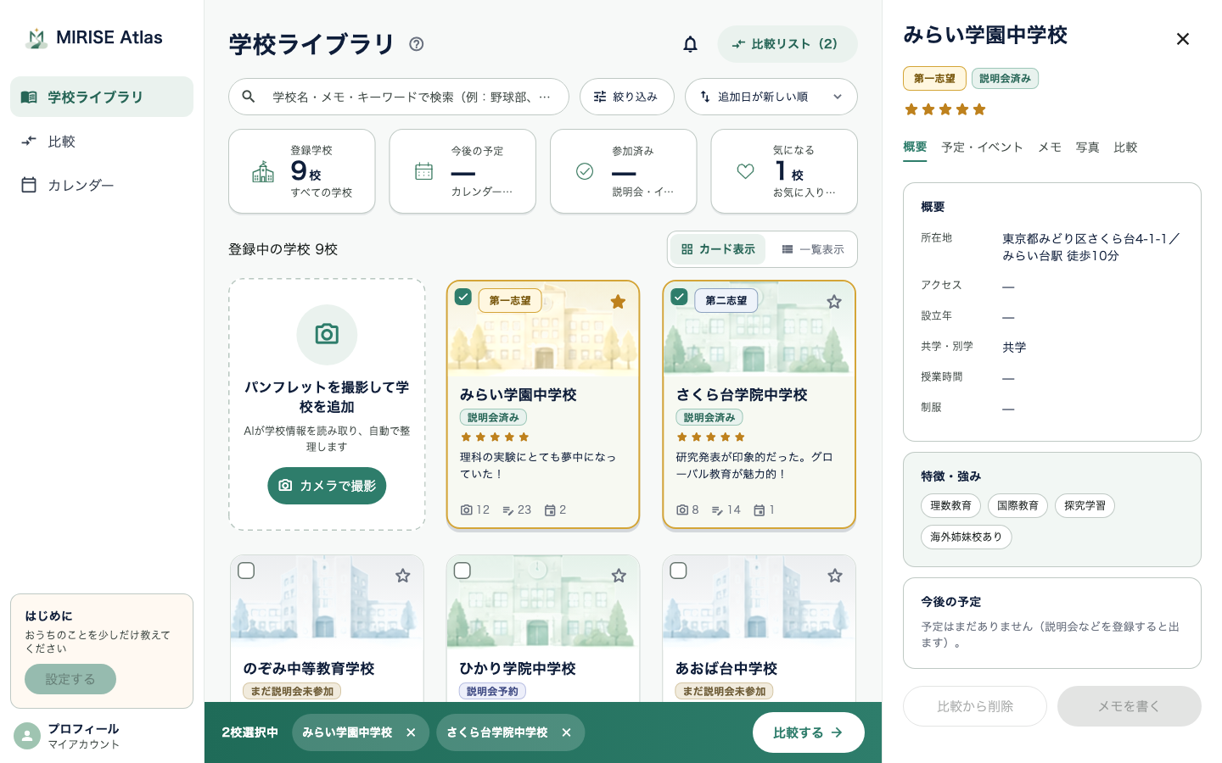Uncheck the さくら台学院中学校 card checkbox
This screenshot has width=1222, height=763.
coord(679,297)
